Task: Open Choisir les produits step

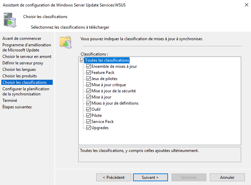Action: 19,76
